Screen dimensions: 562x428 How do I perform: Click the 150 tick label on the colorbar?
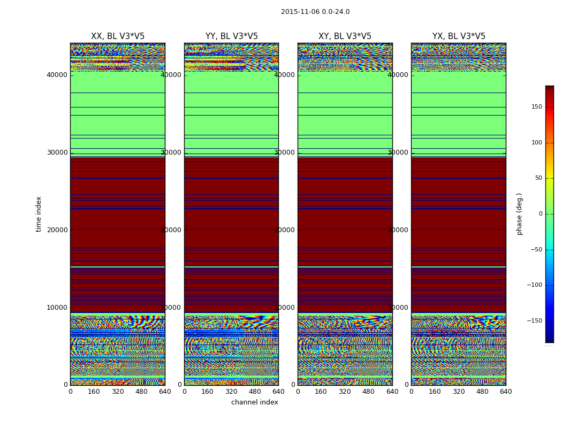coord(537,106)
